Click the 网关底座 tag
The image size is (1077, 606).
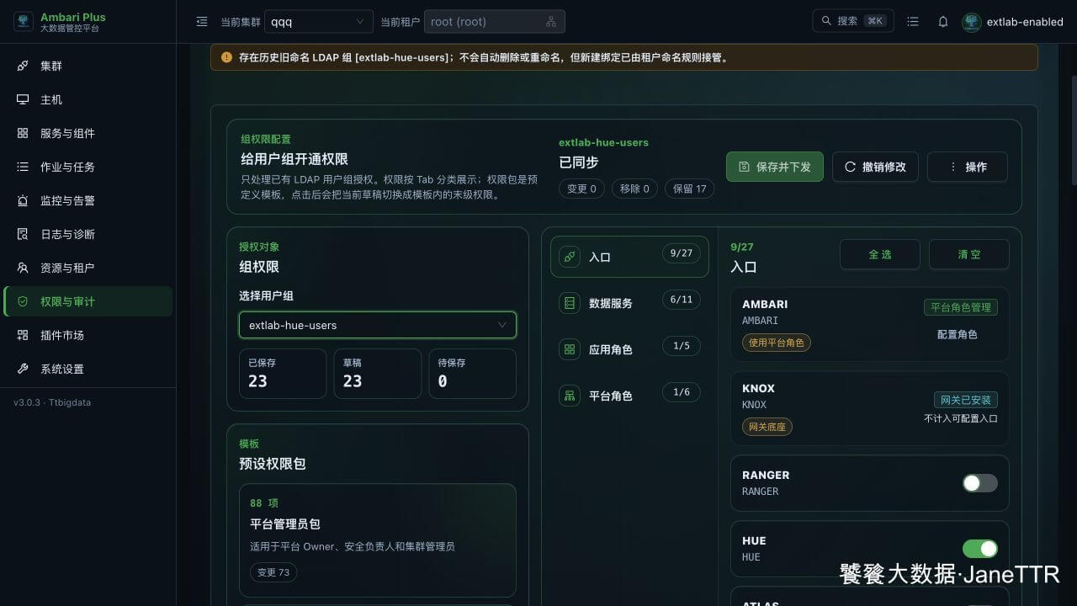point(767,427)
